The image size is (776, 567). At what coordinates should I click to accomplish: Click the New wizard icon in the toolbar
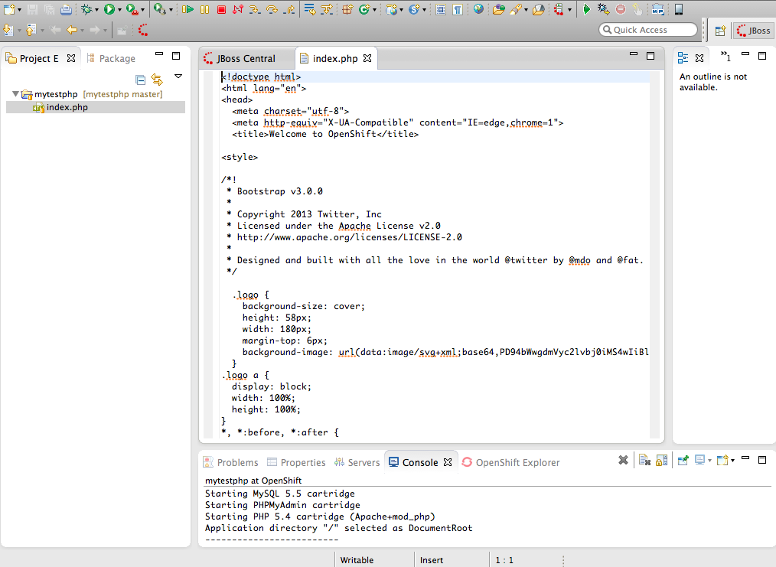(9, 9)
